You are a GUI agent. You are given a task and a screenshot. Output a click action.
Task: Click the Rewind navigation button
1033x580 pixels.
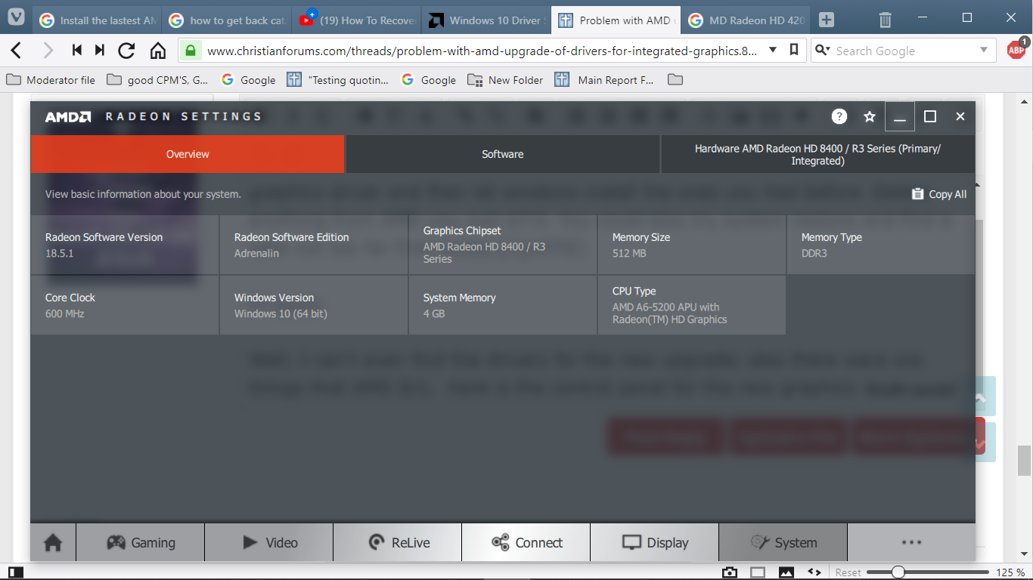tap(76, 51)
